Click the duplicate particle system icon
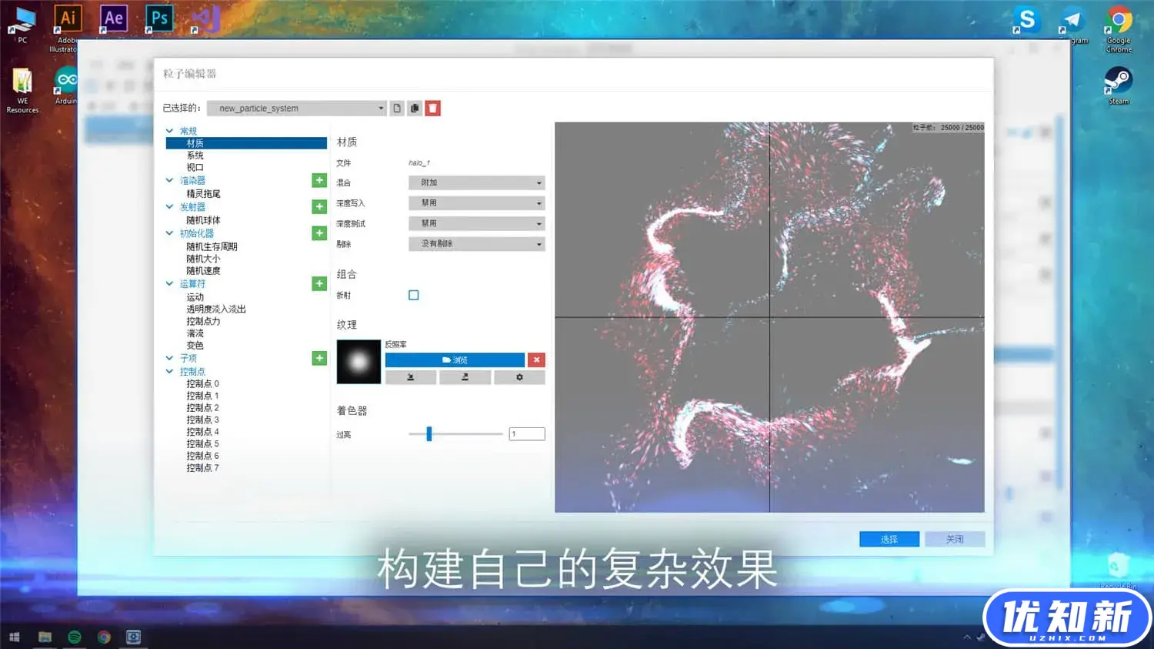Viewport: 1154px width, 649px height. click(x=415, y=109)
